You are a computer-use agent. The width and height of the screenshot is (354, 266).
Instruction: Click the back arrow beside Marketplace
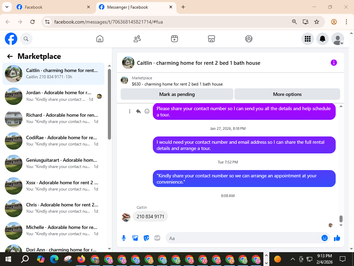(x=10, y=56)
